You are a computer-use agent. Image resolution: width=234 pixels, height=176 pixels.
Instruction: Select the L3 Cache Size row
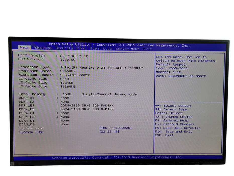pyautogui.click(x=33, y=86)
